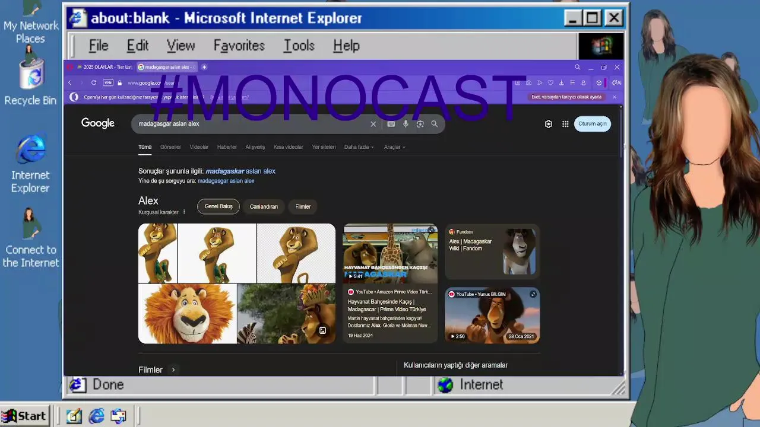760x427 pixels.
Task: Open the File menu in Internet Explorer
Action: point(99,46)
